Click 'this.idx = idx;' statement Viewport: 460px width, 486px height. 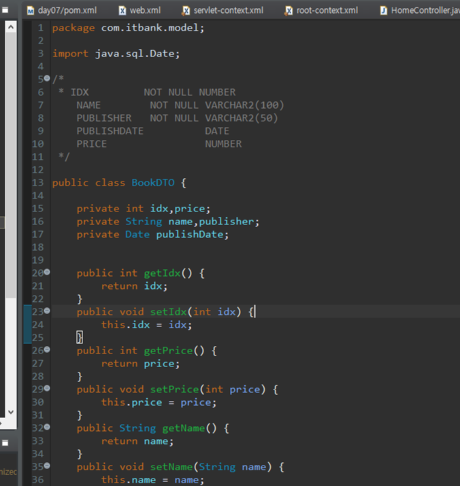click(146, 325)
